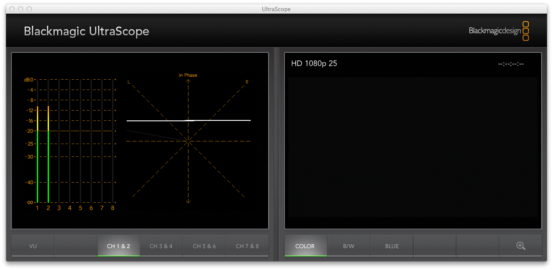Click the In Phase label

(188, 75)
